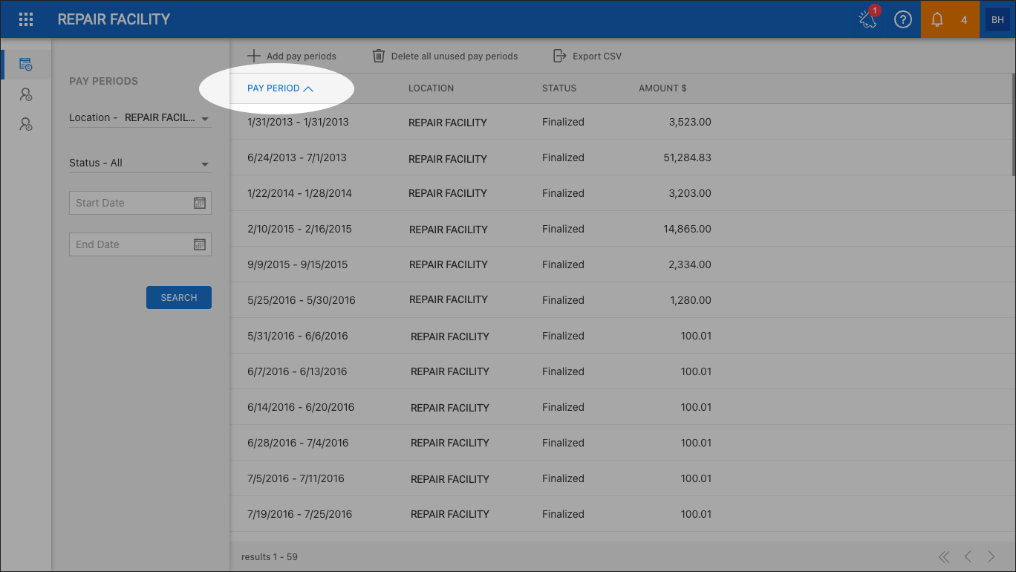The image size is (1016, 572).
Task: Go to next results page
Action: coord(991,556)
